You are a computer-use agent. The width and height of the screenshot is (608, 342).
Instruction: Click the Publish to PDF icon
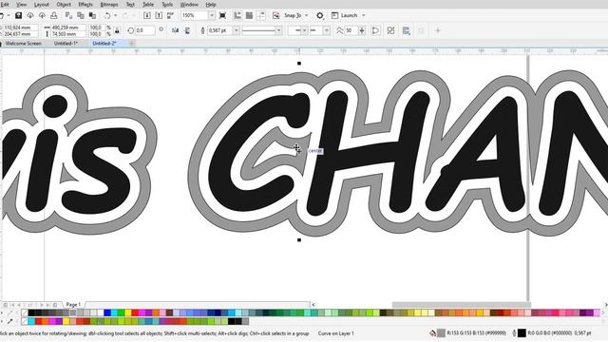pyautogui.click(x=170, y=15)
